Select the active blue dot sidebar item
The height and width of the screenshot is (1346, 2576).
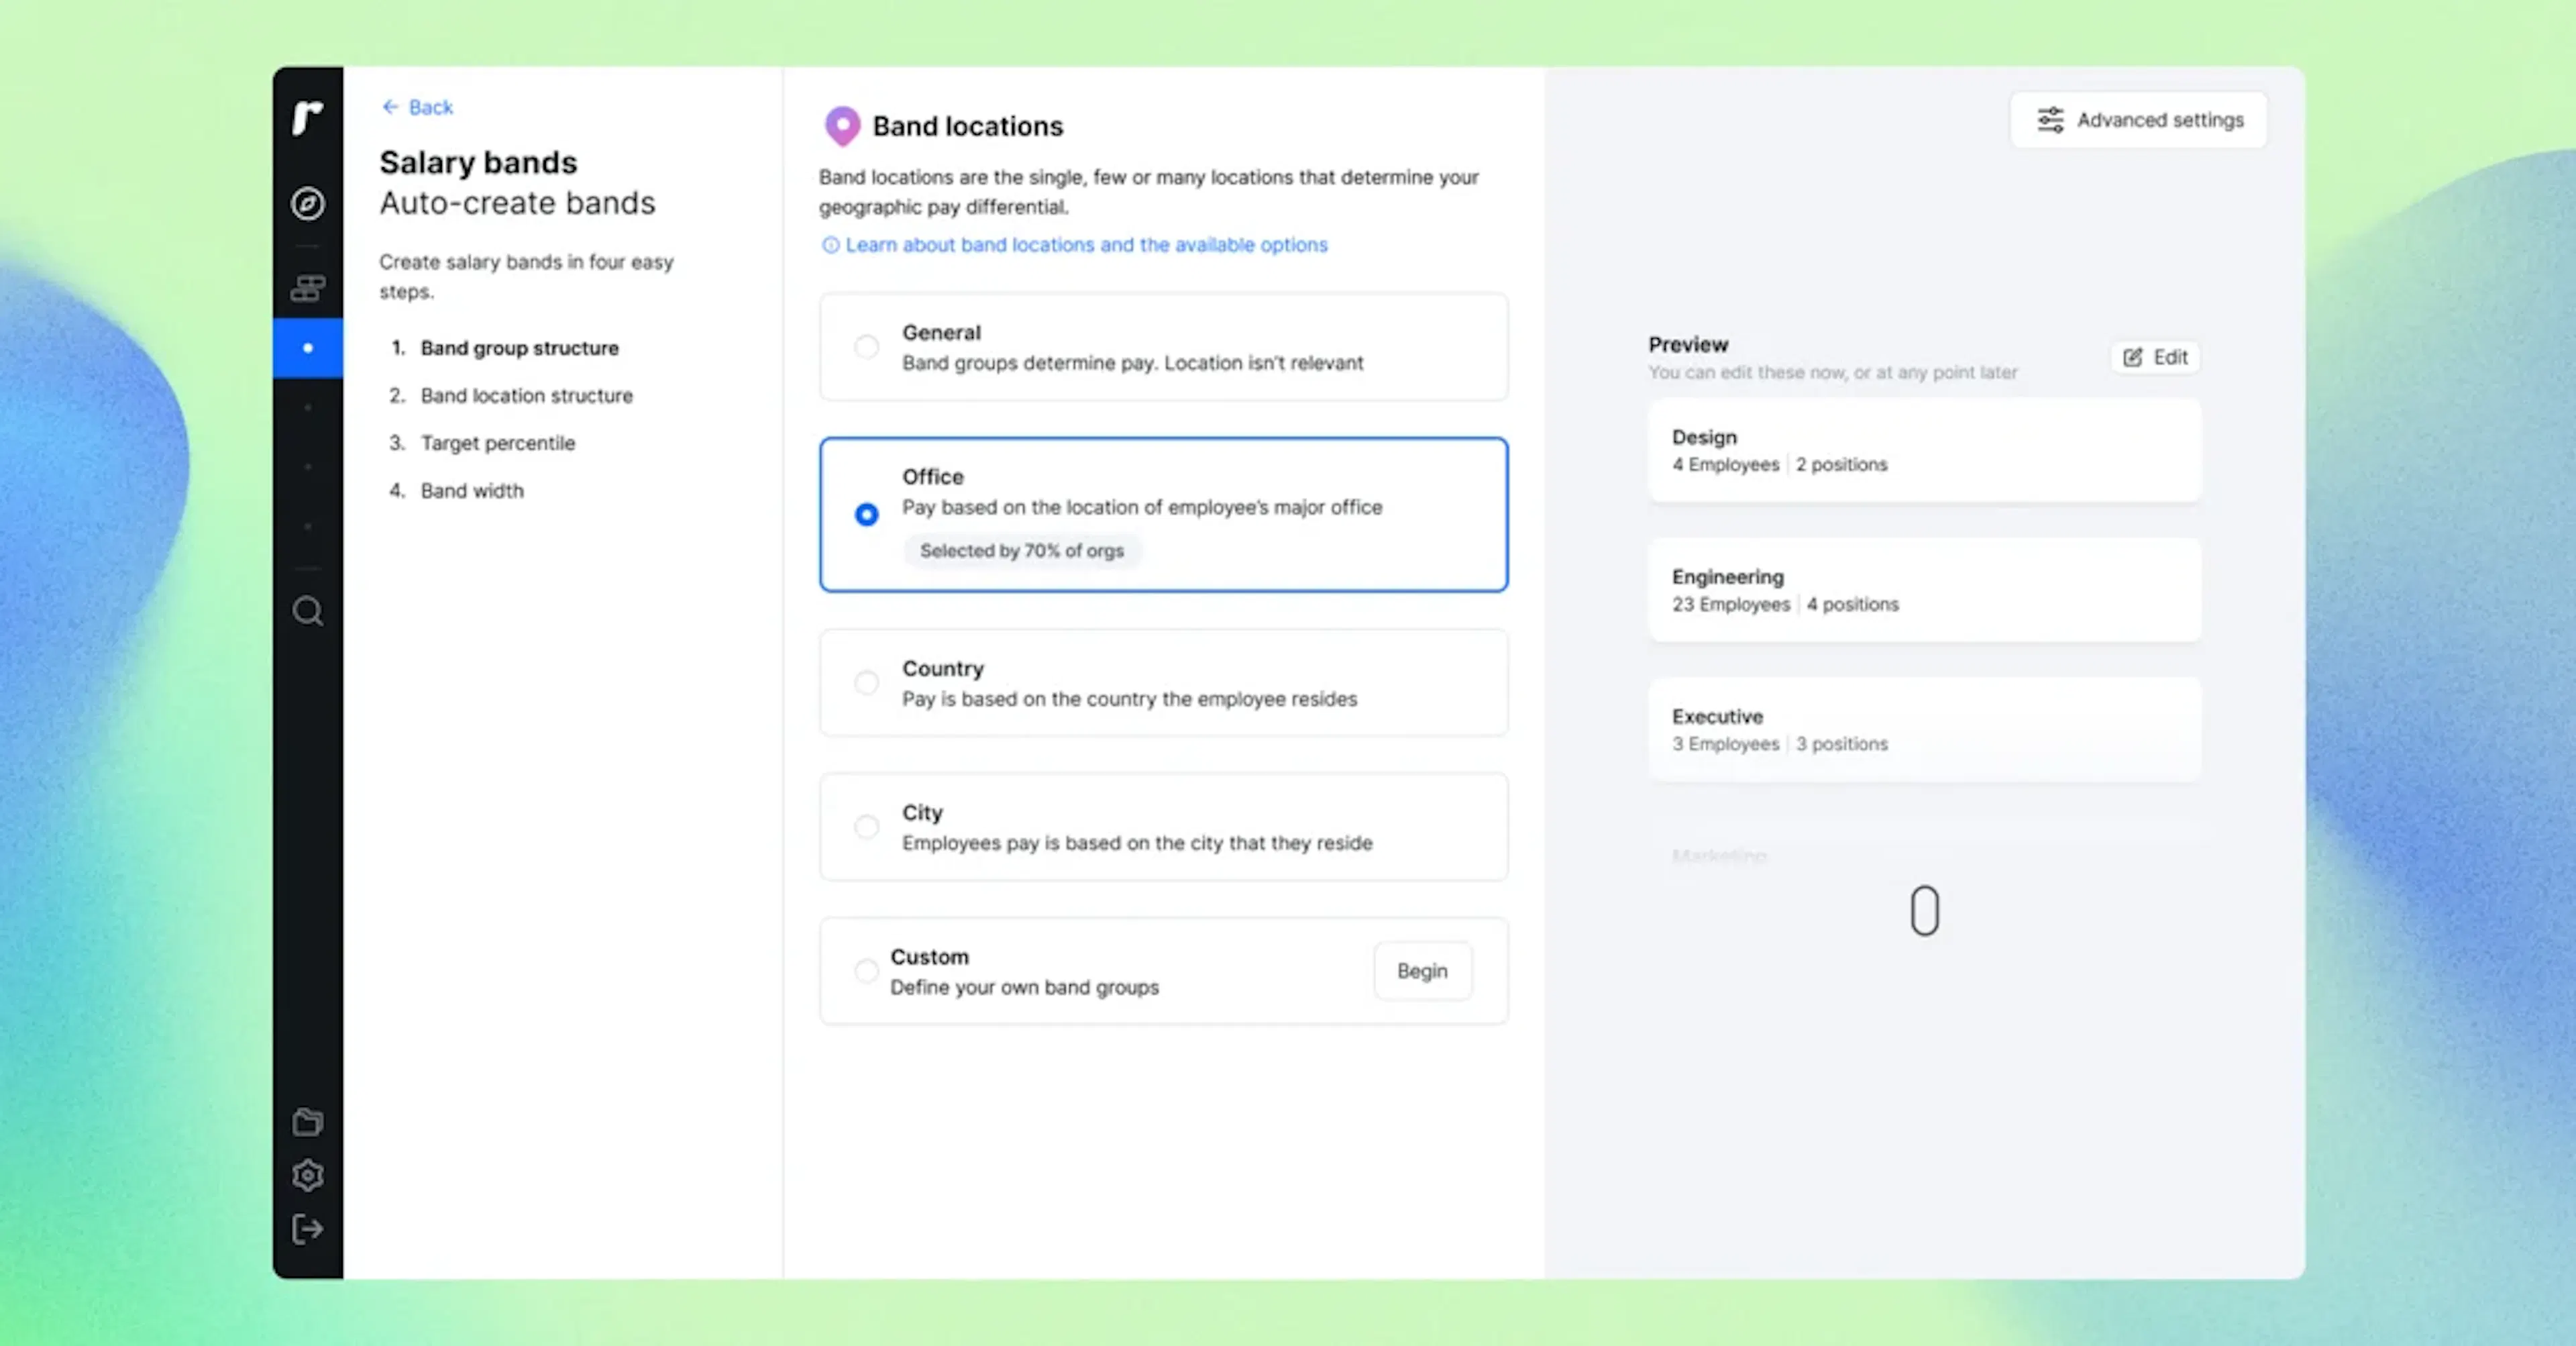point(307,348)
